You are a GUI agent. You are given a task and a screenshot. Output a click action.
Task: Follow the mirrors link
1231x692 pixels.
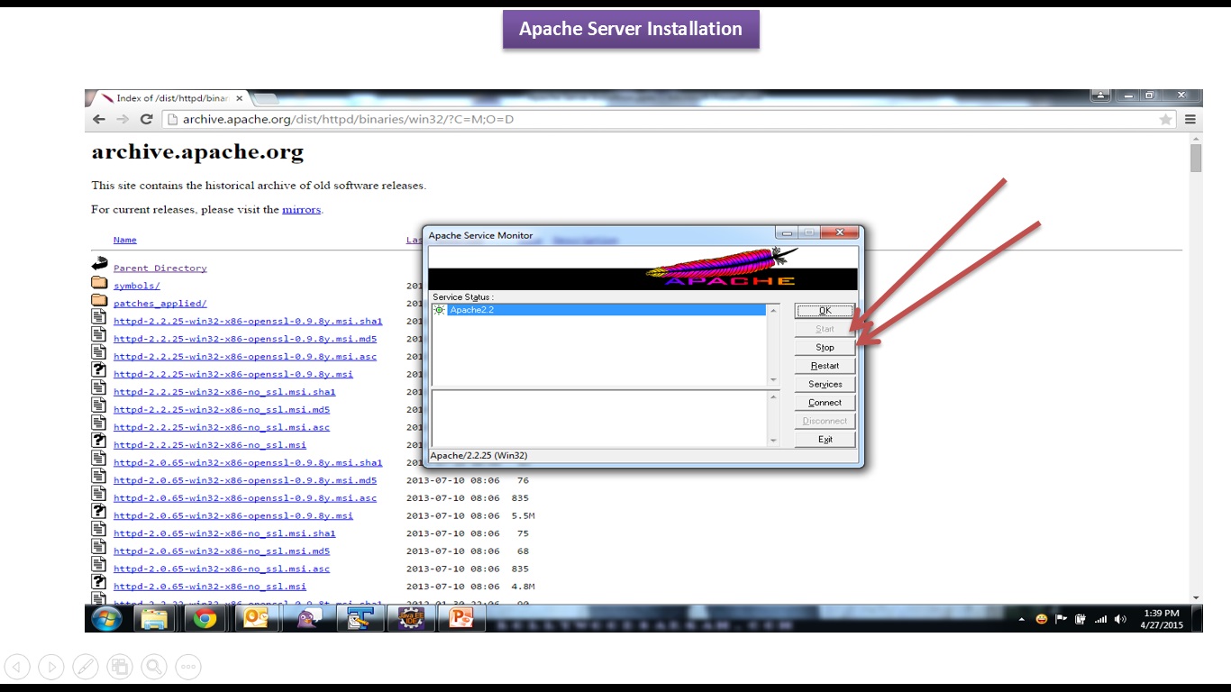(301, 209)
